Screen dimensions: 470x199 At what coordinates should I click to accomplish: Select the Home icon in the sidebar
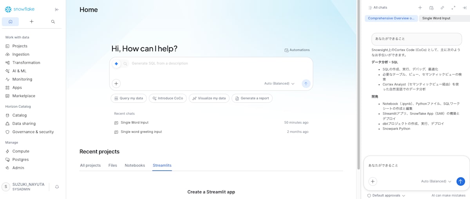pos(11,22)
